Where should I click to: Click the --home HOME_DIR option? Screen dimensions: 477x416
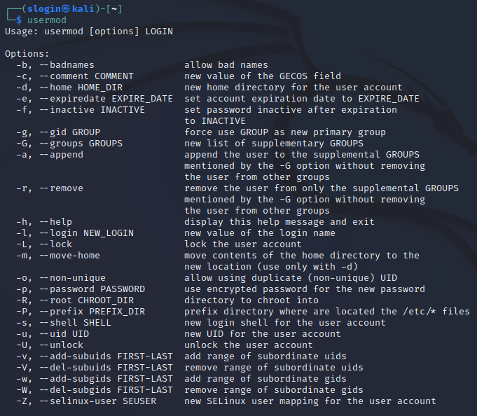click(x=81, y=88)
